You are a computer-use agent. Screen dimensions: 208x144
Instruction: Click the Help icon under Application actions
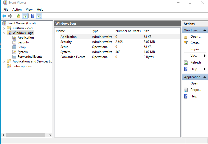186,96
